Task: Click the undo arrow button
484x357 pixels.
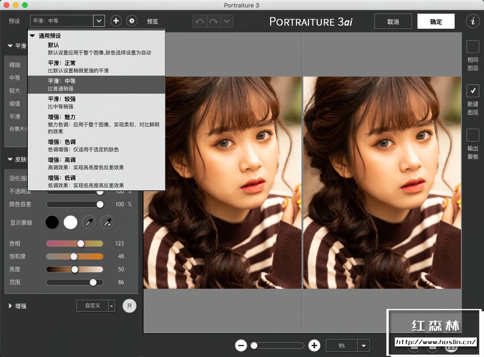Action: 199,21
